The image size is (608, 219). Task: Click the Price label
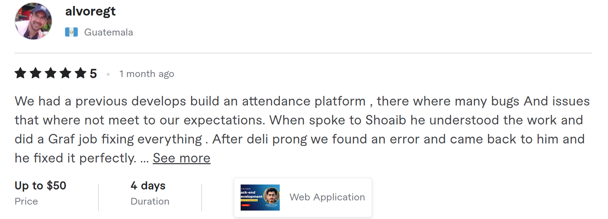pos(26,201)
